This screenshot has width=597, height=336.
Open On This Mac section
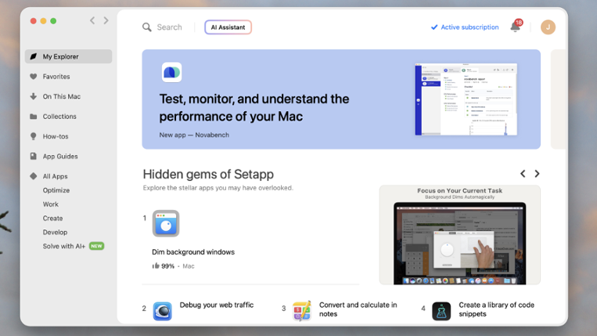point(61,96)
